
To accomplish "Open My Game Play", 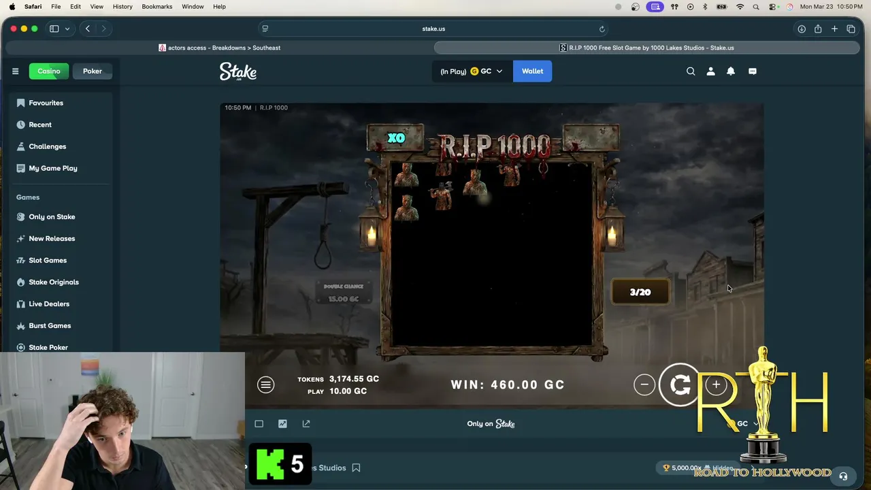I will tap(61, 168).
